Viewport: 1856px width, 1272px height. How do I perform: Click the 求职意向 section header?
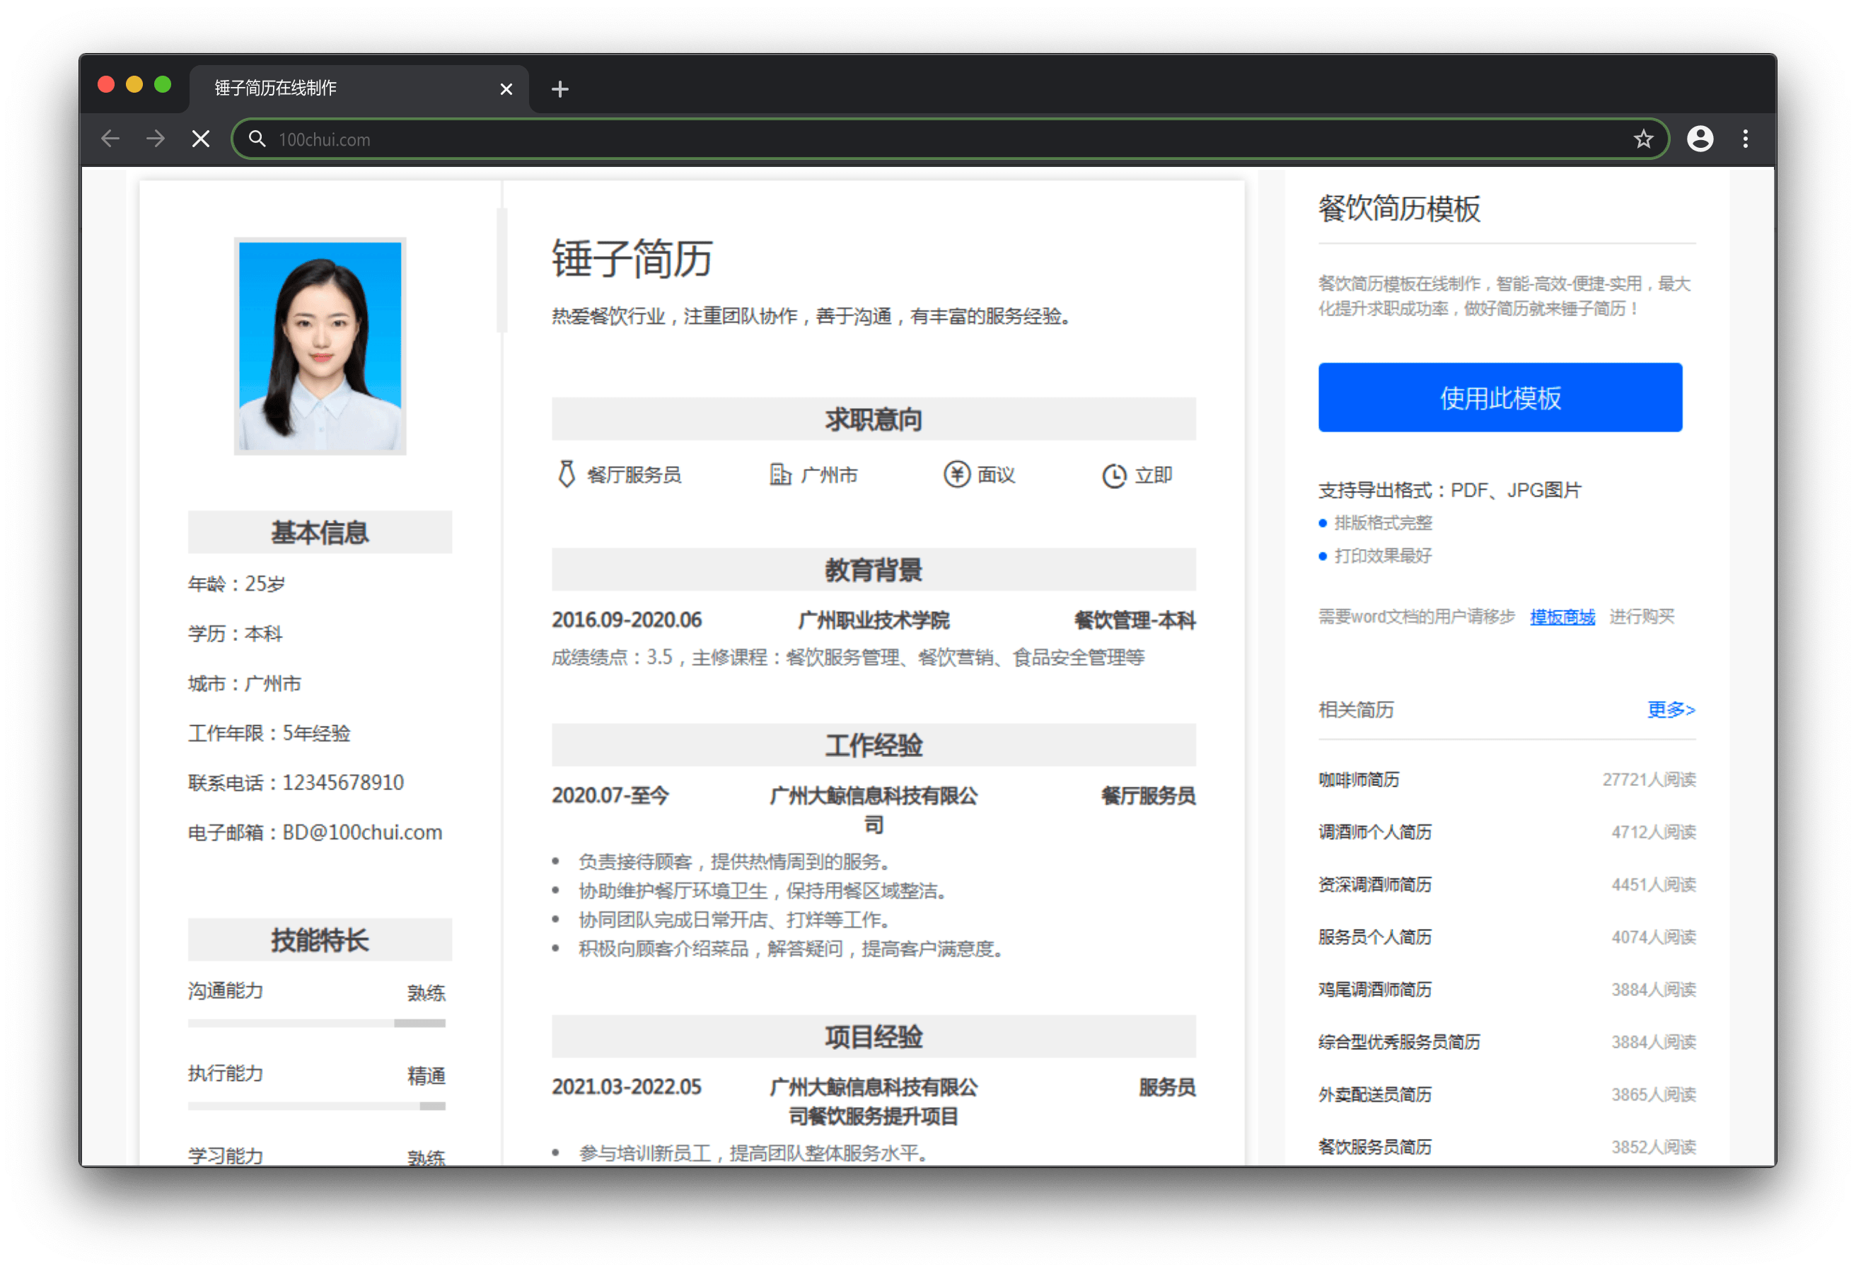(x=873, y=419)
